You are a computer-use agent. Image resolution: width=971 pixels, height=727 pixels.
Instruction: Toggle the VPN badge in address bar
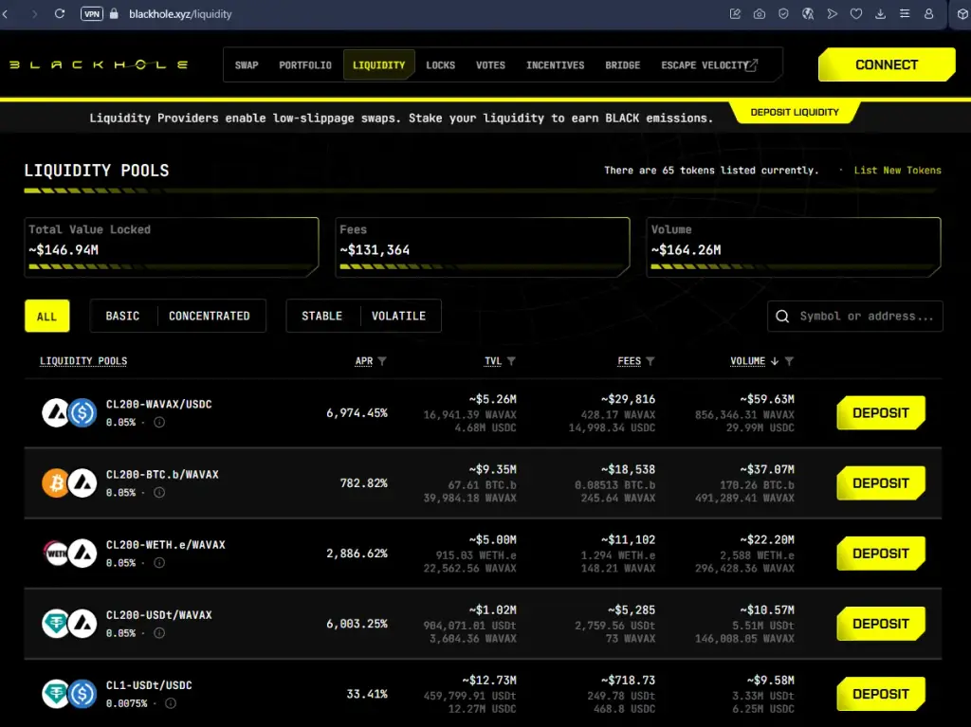coord(92,13)
